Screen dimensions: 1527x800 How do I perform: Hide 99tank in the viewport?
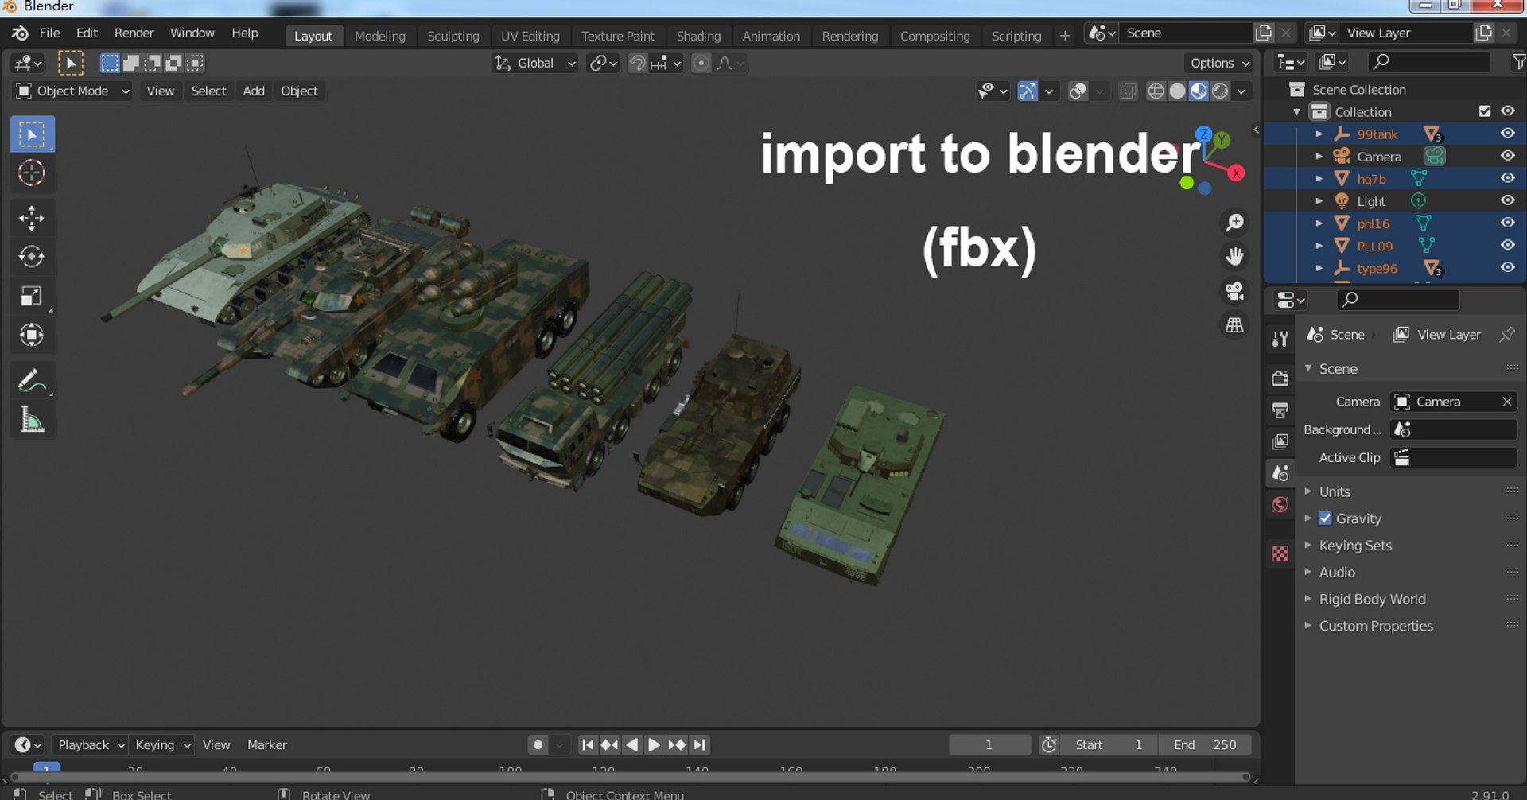point(1507,134)
